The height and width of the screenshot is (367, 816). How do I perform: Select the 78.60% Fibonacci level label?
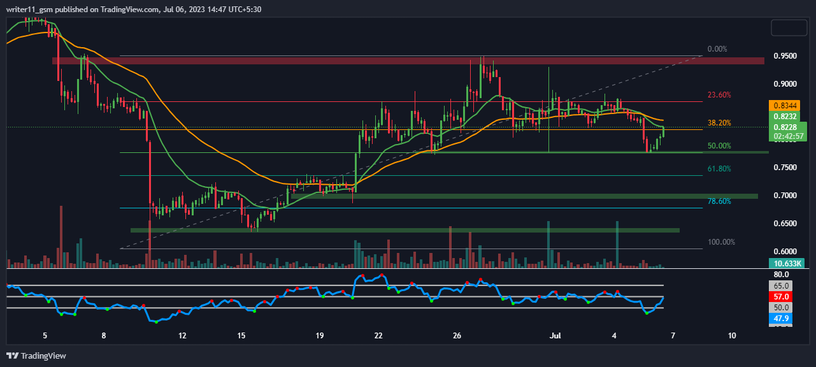point(719,201)
